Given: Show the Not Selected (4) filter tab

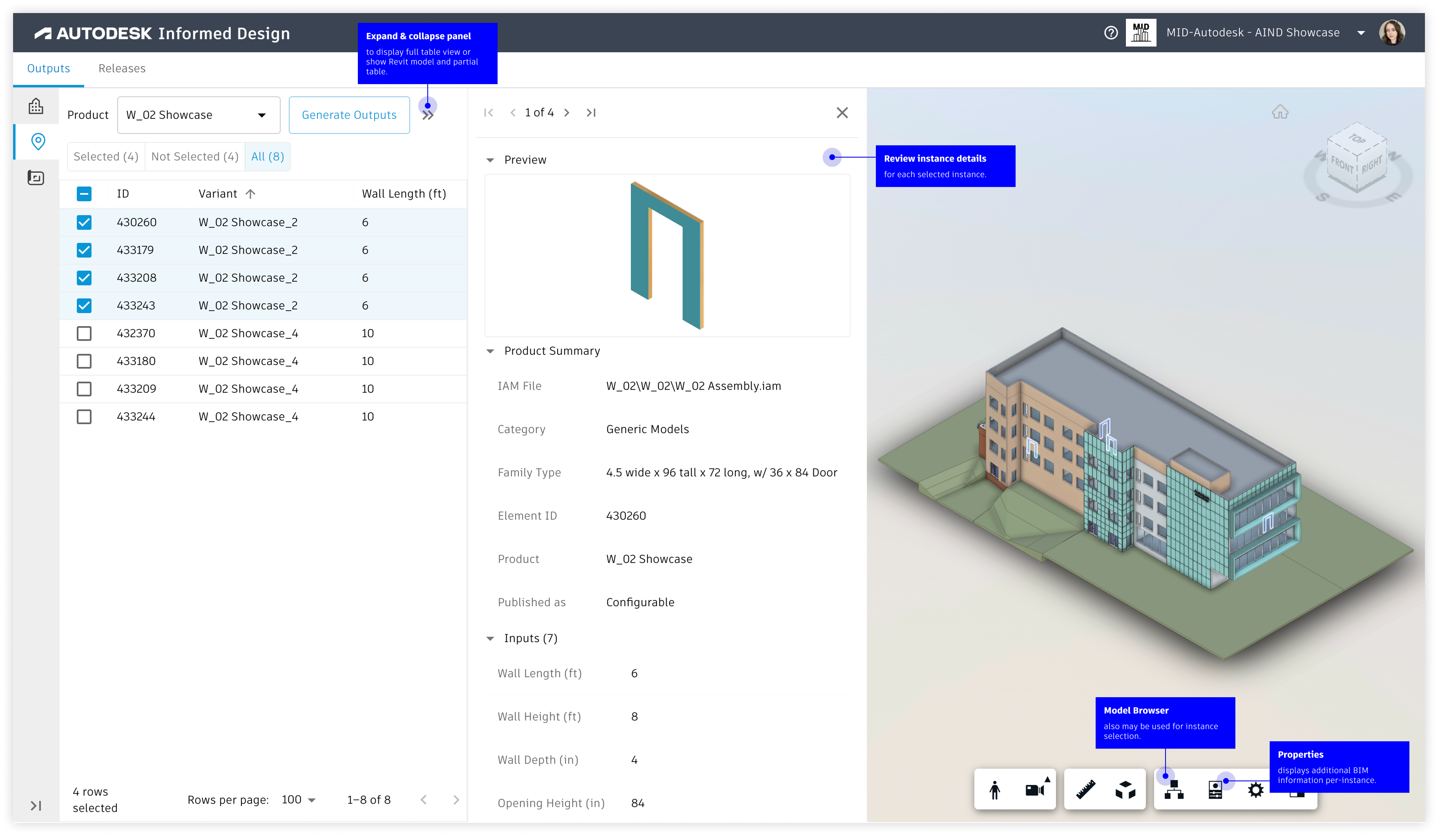Looking at the screenshot, I should [x=194, y=157].
